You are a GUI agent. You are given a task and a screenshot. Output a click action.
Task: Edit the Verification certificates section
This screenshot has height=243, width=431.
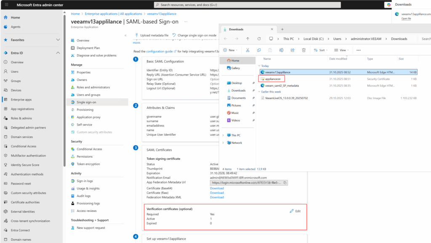pos(295,211)
